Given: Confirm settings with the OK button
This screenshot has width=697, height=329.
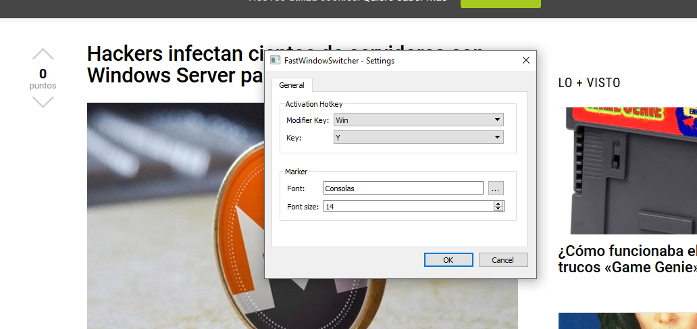Looking at the screenshot, I should pyautogui.click(x=448, y=259).
